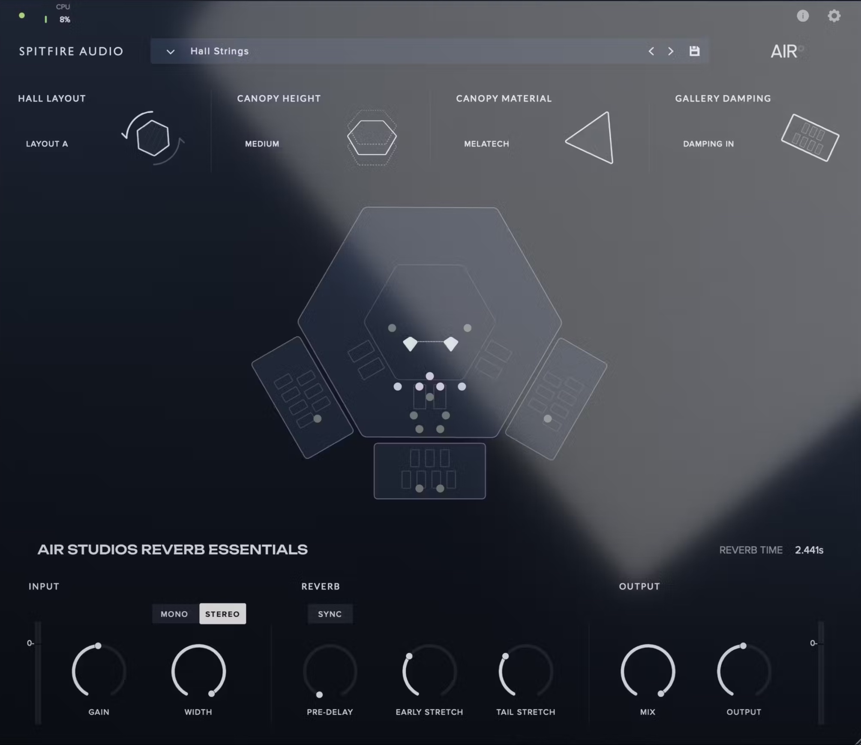Go to the next preset arrow

[x=671, y=51]
